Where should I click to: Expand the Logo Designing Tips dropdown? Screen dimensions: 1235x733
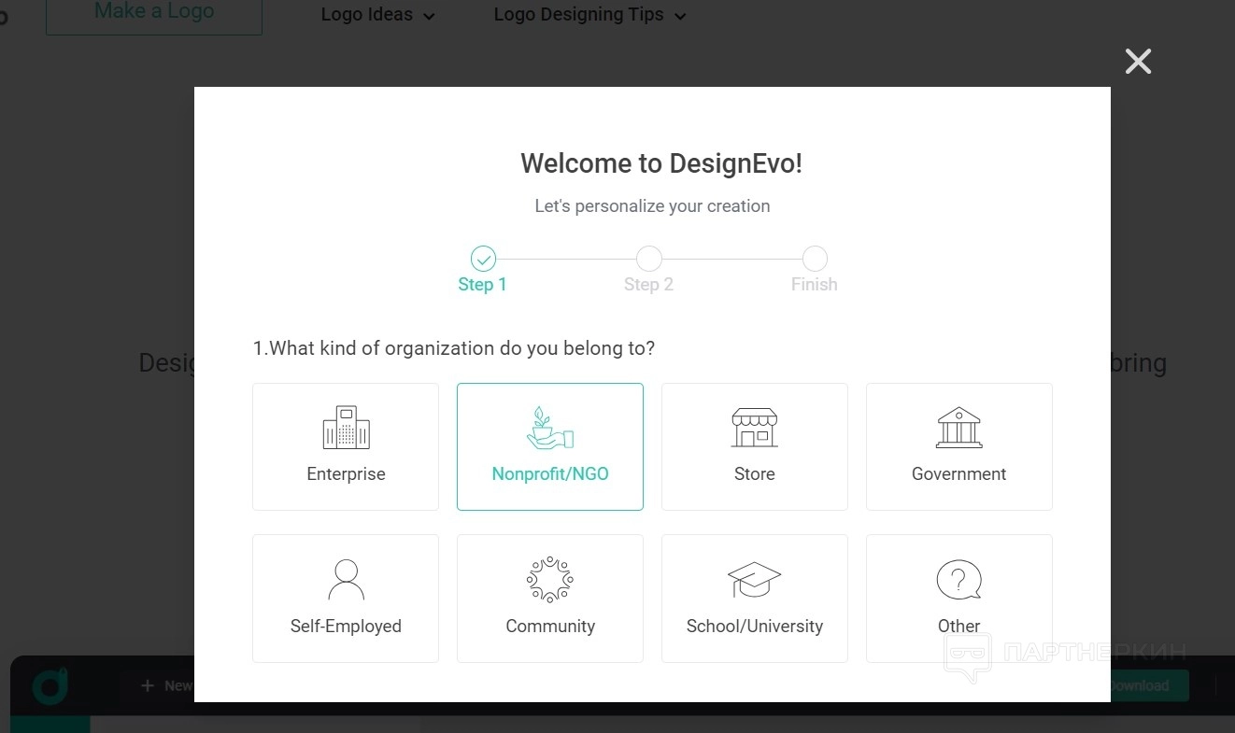589,15
